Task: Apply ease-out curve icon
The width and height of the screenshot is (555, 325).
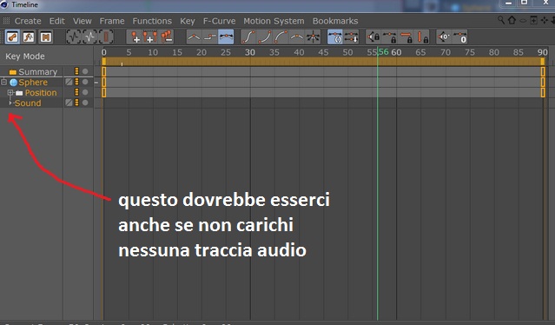Action: coord(281,36)
